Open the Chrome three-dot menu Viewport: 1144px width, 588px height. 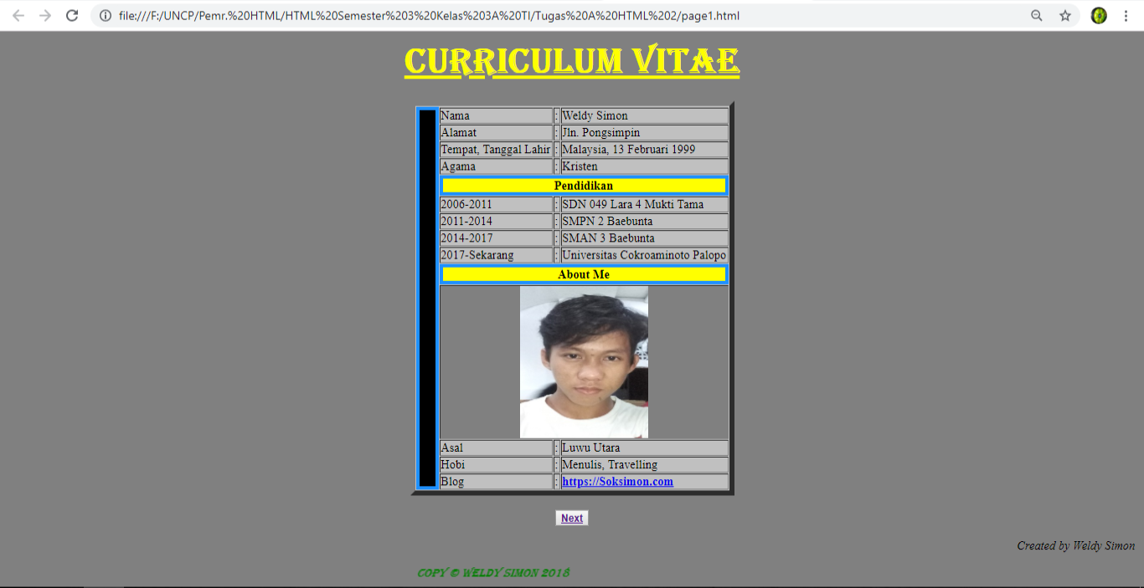[x=1126, y=16]
